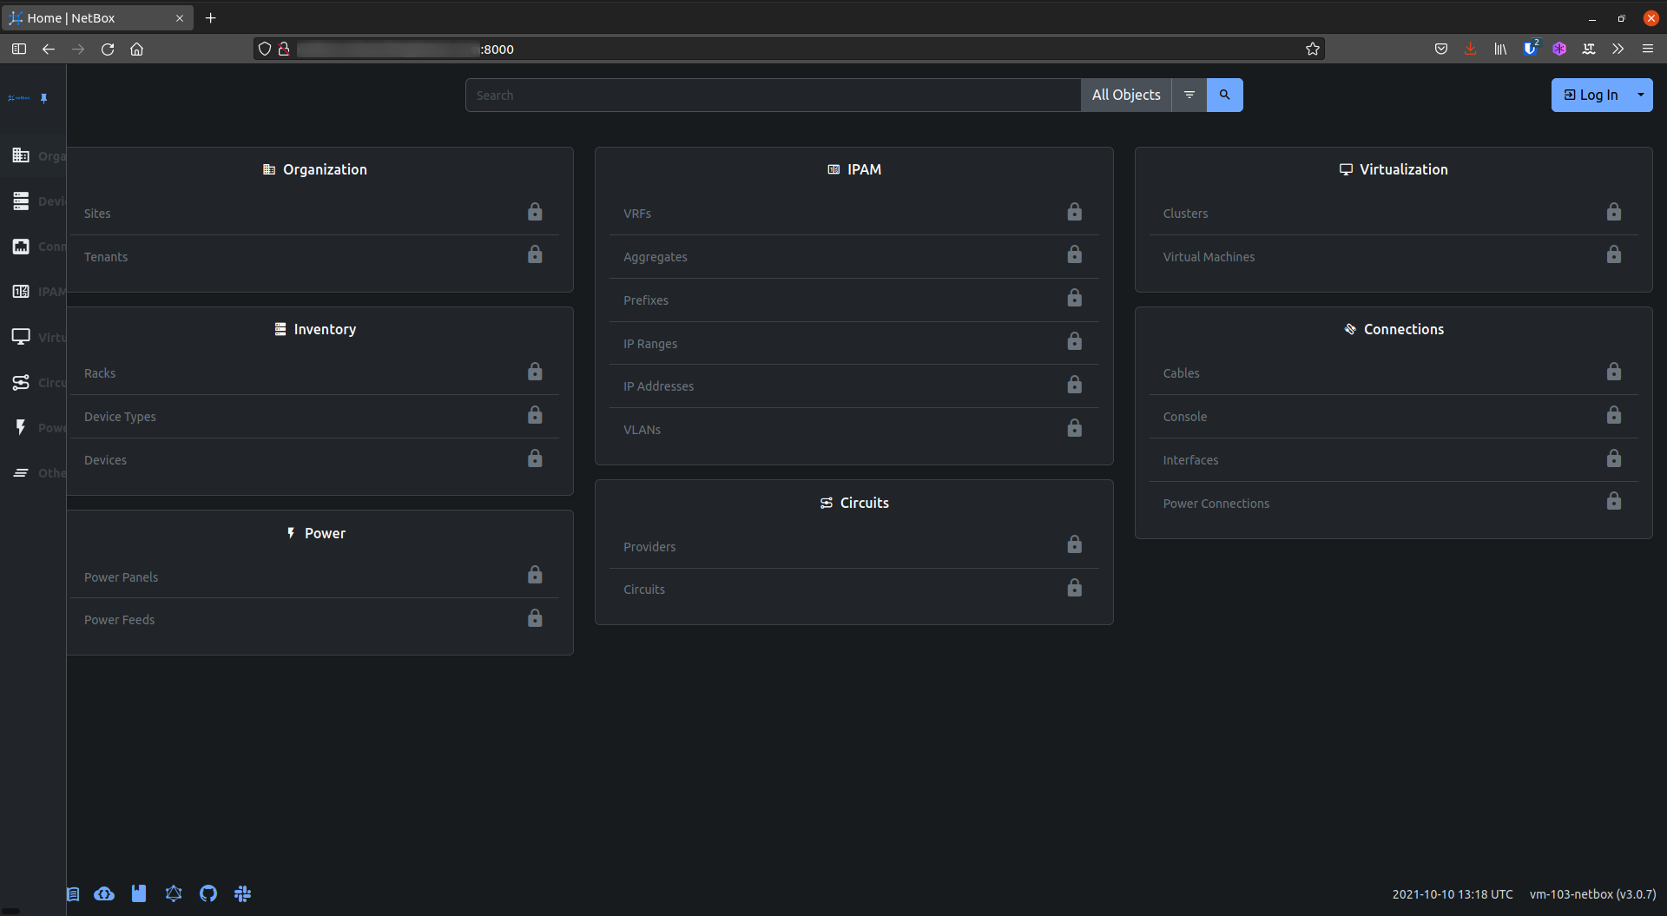Open the Bitwarden extension icon
The height and width of the screenshot is (916, 1667).
click(x=1530, y=49)
